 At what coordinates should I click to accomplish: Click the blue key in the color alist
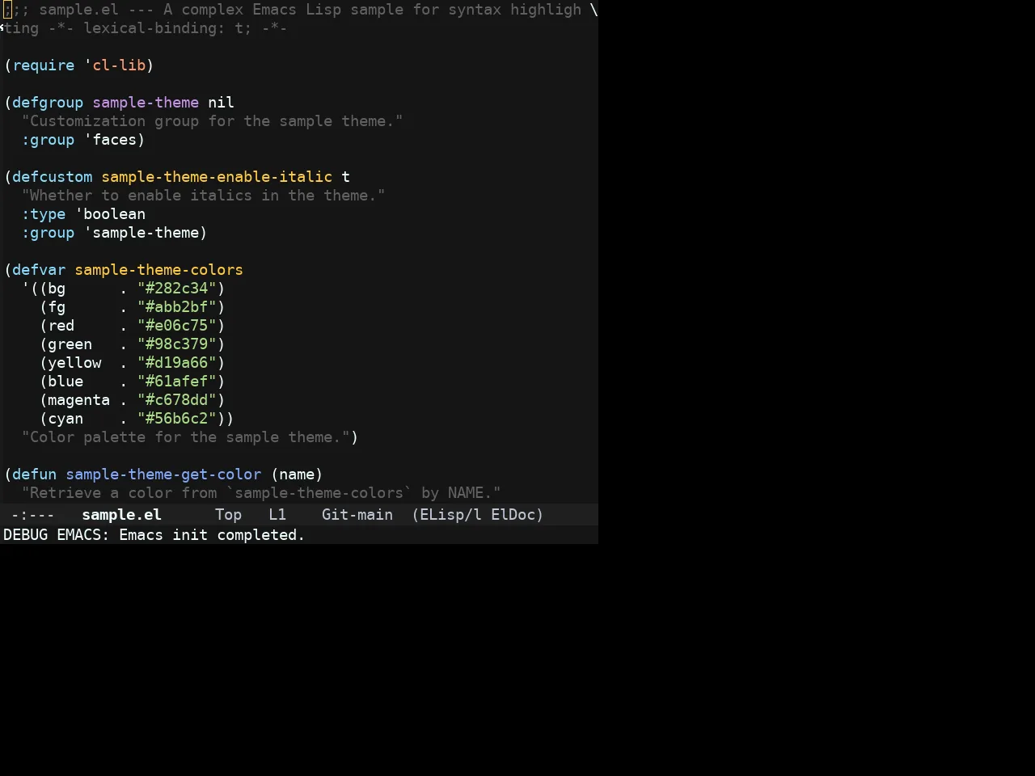pos(65,382)
